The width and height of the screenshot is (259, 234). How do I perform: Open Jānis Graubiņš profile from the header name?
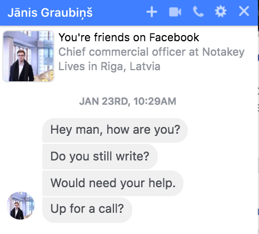click(50, 13)
